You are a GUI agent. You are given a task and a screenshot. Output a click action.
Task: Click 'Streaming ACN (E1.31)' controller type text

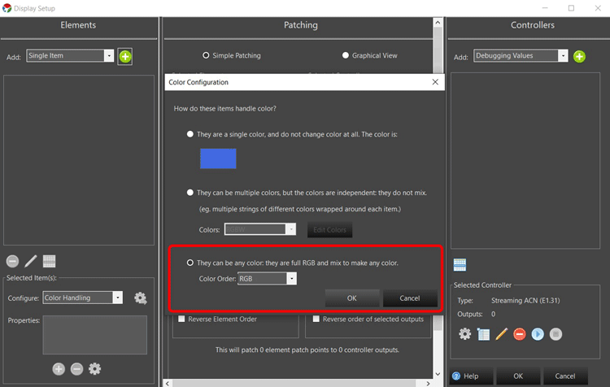point(525,301)
